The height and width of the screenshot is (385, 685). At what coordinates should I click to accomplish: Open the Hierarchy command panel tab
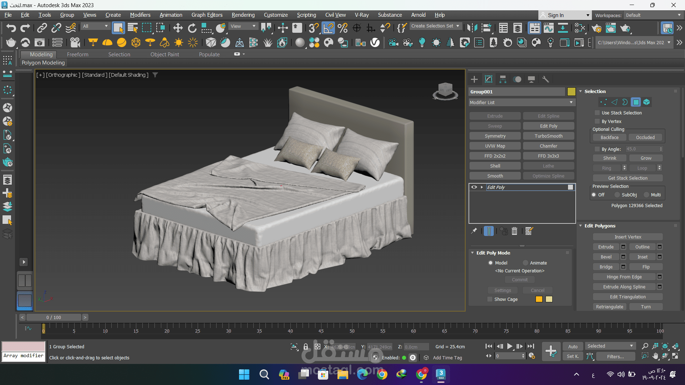[x=503, y=79]
